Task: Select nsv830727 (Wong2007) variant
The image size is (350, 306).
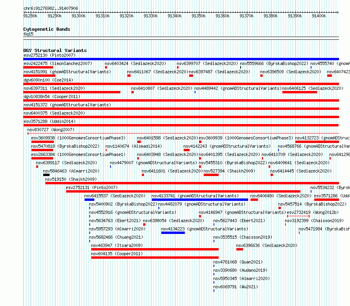Action: pyautogui.click(x=51, y=130)
